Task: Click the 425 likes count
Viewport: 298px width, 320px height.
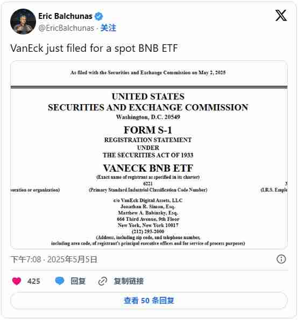Action: point(33,281)
